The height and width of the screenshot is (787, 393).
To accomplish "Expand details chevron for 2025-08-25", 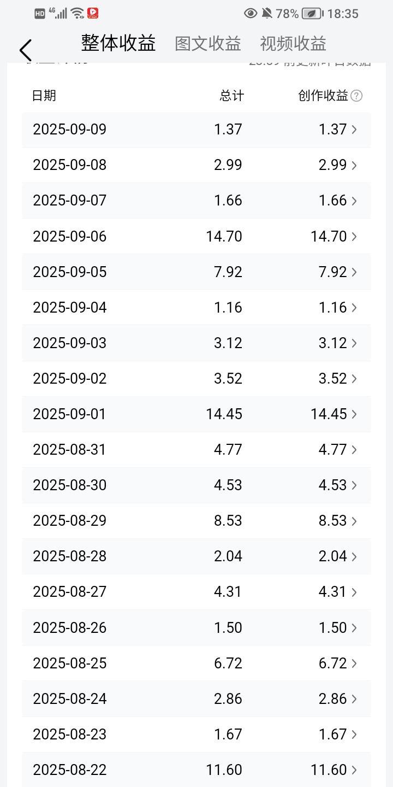I will 354,663.
